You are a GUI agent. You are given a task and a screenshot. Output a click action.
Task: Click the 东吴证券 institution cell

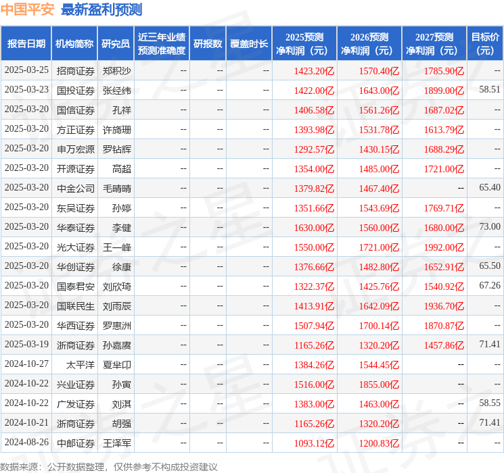[x=76, y=208]
